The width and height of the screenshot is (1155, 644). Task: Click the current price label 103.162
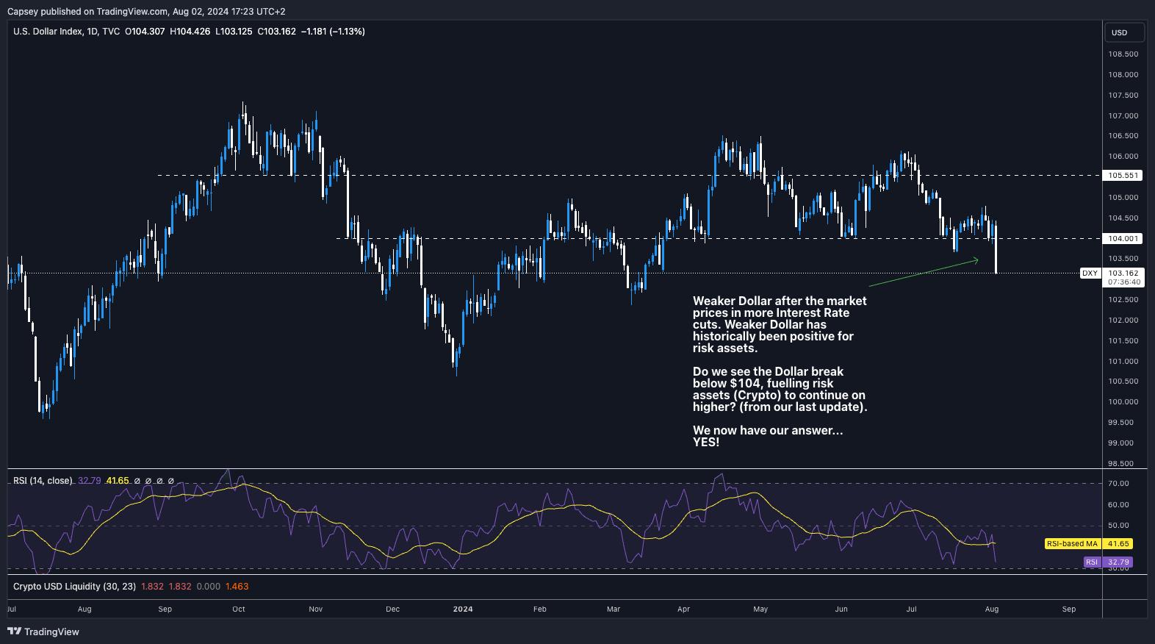click(x=1123, y=273)
